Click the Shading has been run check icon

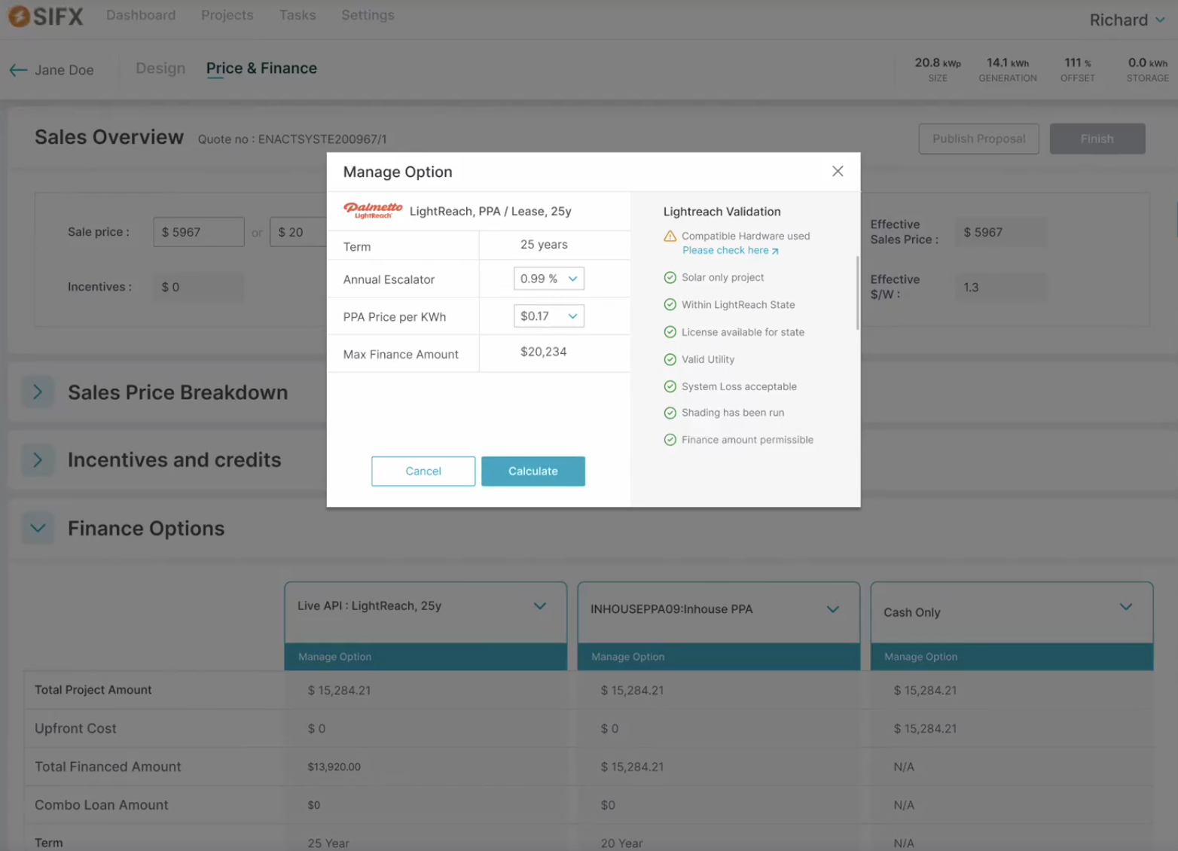[x=670, y=413]
